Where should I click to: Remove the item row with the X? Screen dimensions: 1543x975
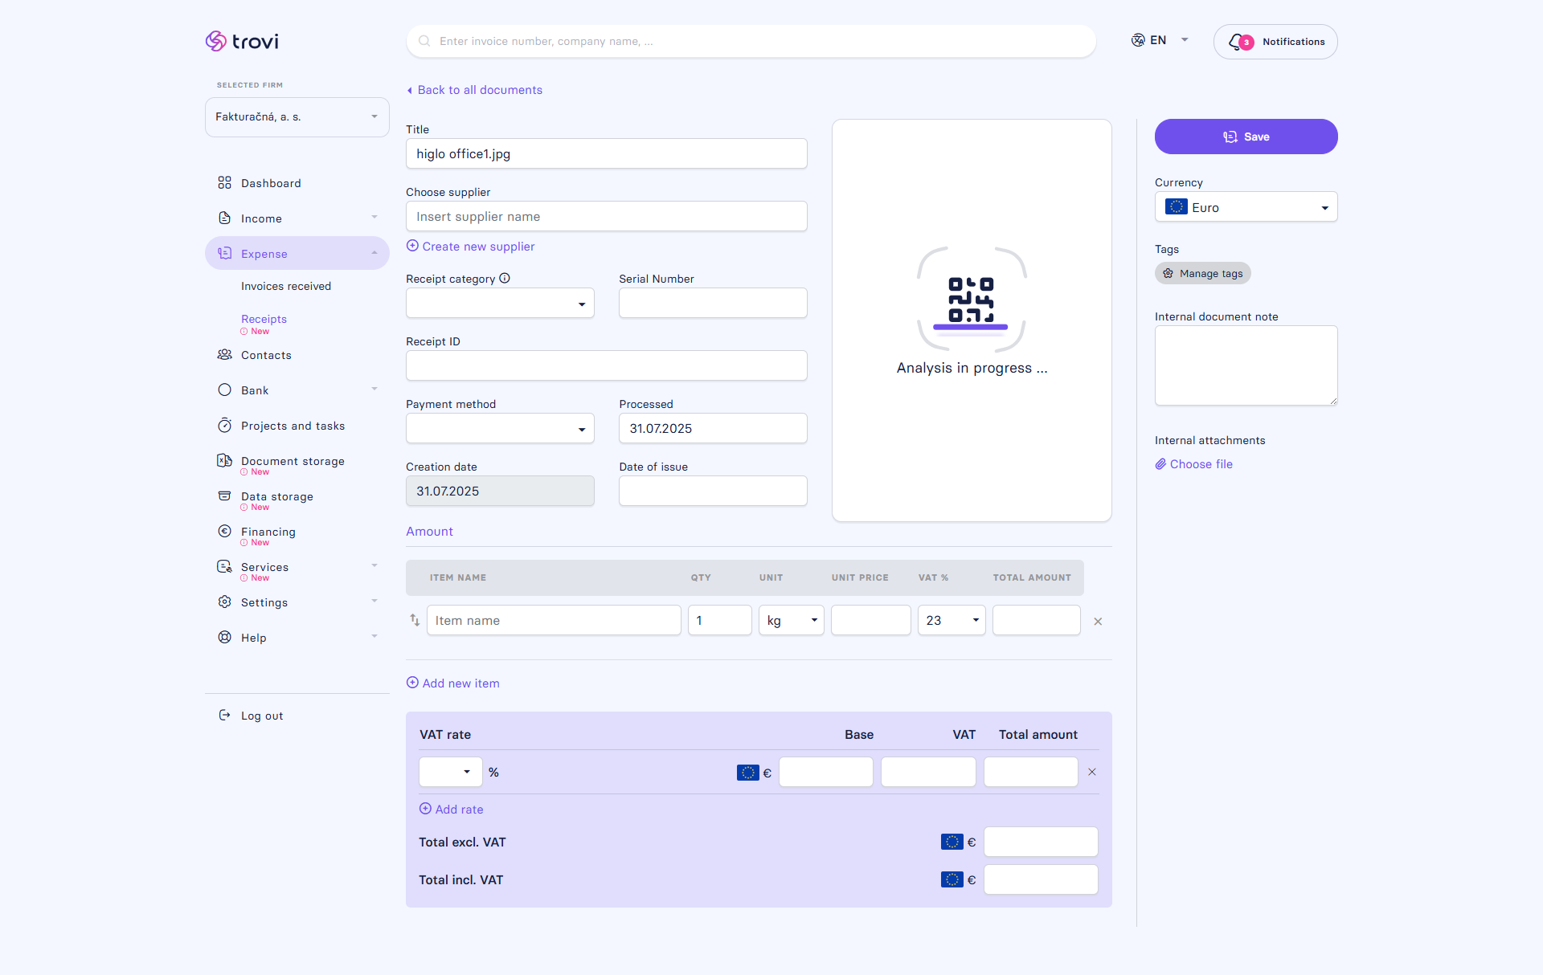[1098, 621]
